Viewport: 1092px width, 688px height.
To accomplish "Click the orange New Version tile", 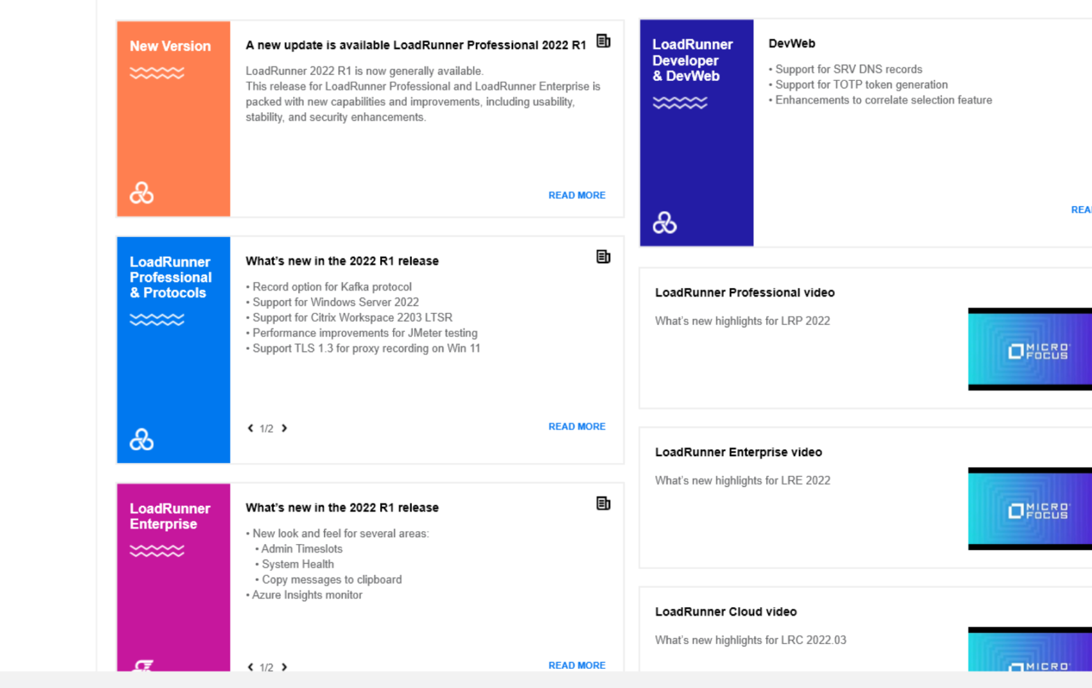I will click(173, 118).
